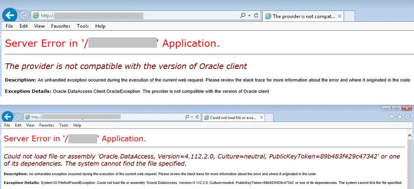Image resolution: width=414 pixels, height=189 pixels.
Task: Open address dropdown in 'Could not load file' window
Action: click(x=192, y=117)
